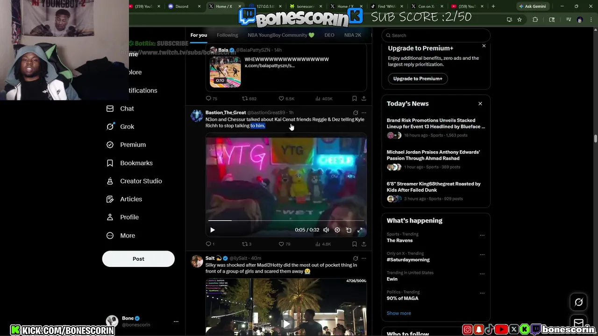Switch to the For you tab

(x=199, y=35)
